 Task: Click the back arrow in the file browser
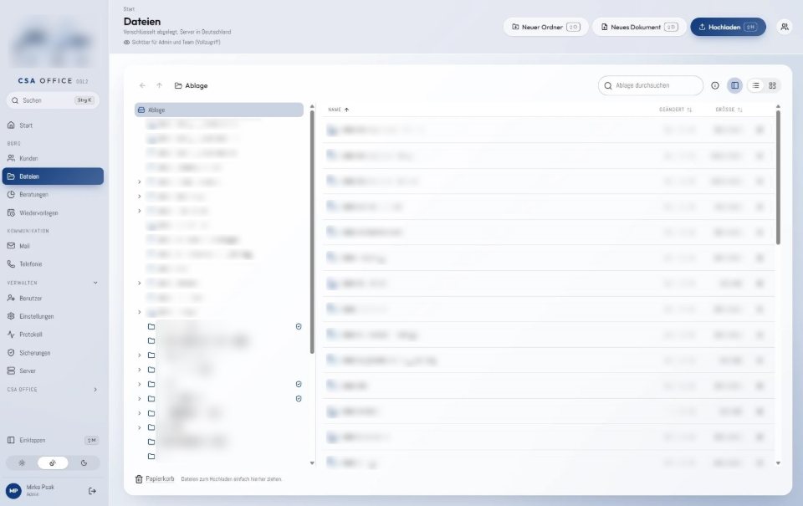pos(142,85)
